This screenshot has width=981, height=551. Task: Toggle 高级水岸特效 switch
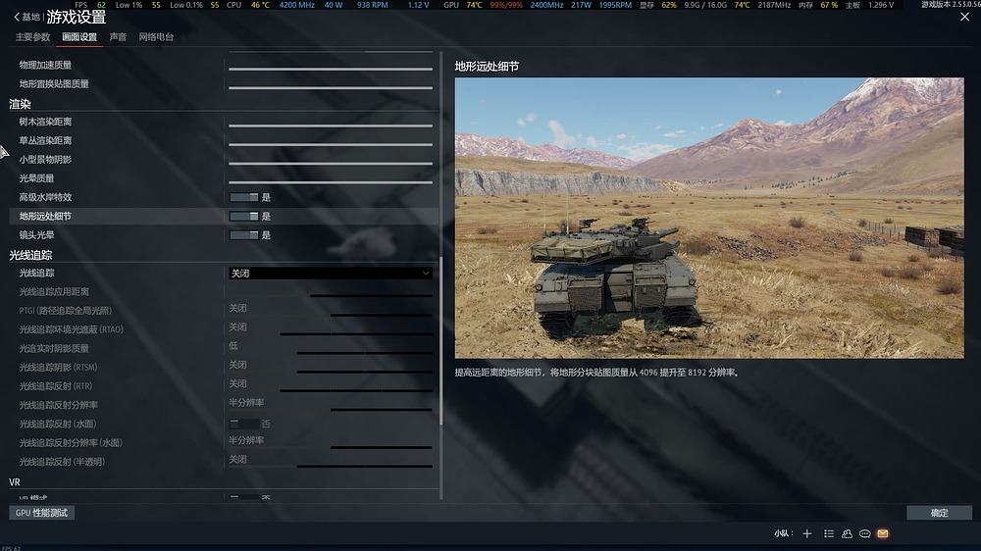coord(243,197)
